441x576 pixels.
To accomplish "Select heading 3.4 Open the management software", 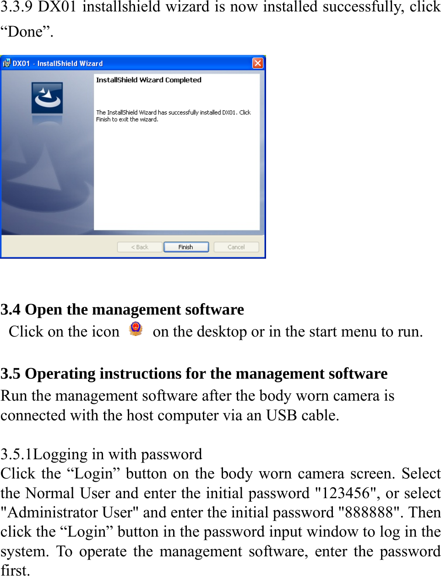I will pos(122,310).
